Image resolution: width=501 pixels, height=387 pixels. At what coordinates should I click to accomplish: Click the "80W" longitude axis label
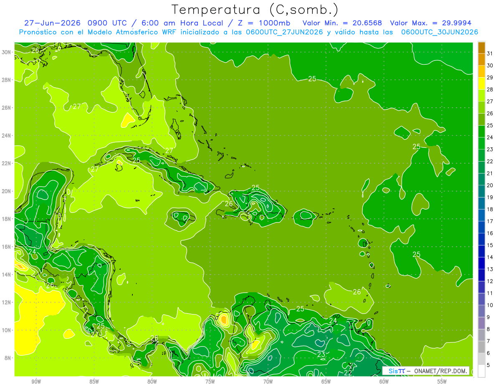click(x=152, y=382)
